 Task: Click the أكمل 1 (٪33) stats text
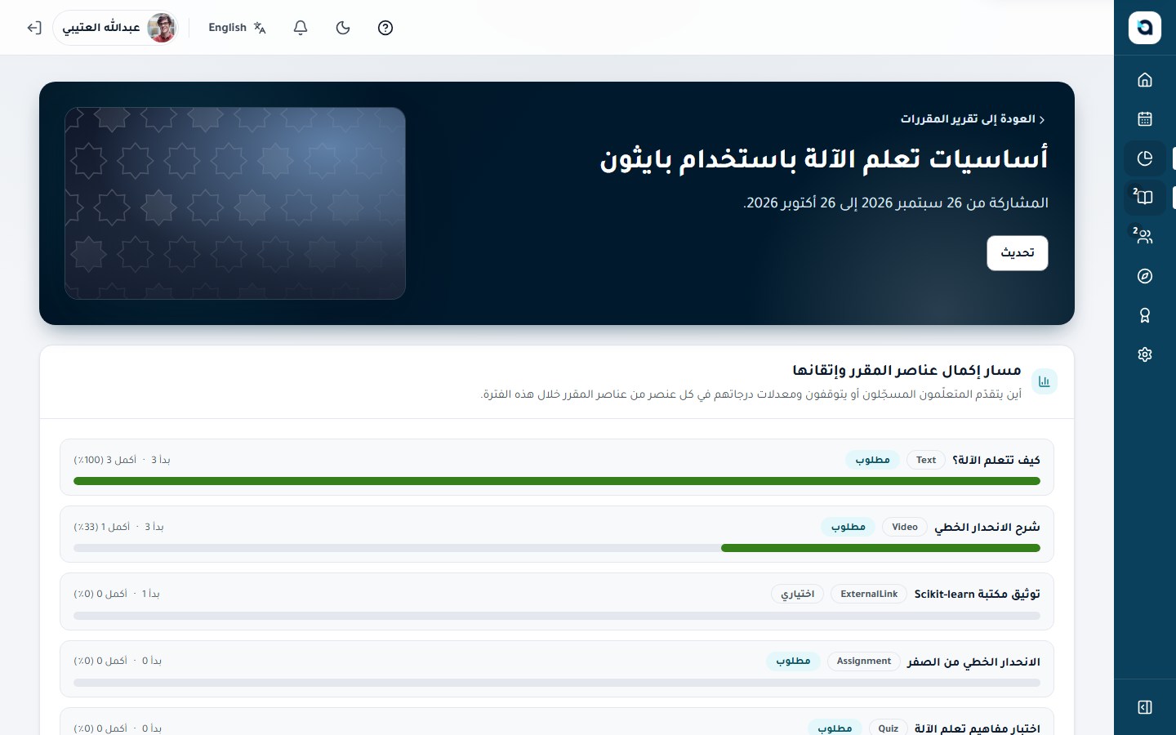coord(102,527)
